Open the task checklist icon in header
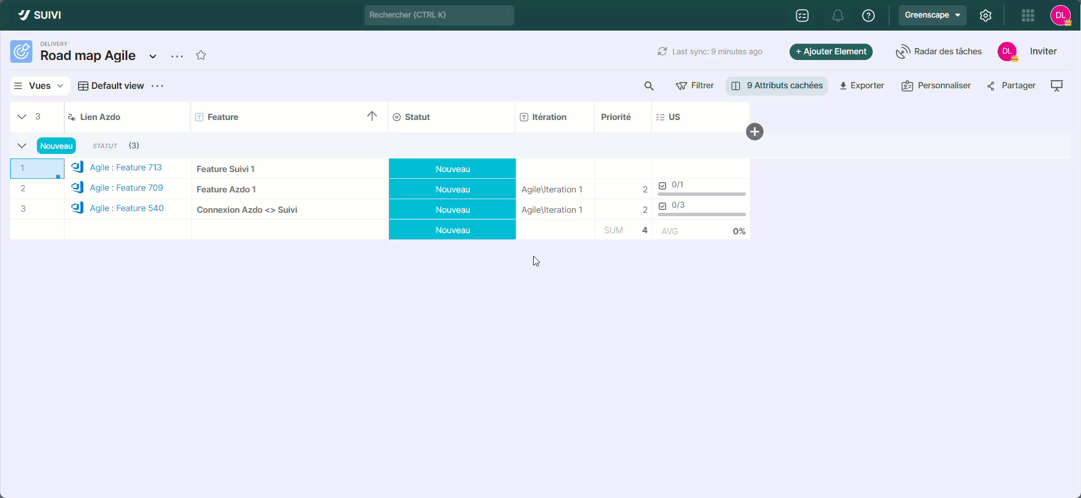Image resolution: width=1081 pixels, height=498 pixels. [802, 16]
